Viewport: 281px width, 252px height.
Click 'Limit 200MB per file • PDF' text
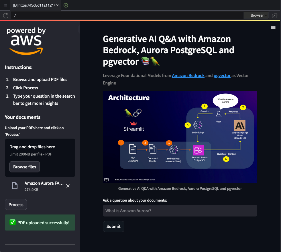pos(31,154)
